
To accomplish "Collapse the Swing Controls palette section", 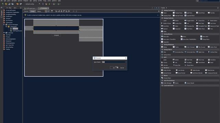I will coord(162,18).
